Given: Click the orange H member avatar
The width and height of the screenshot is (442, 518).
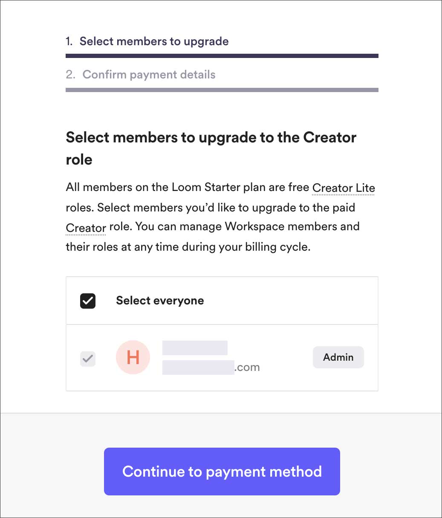Looking at the screenshot, I should [x=133, y=357].
